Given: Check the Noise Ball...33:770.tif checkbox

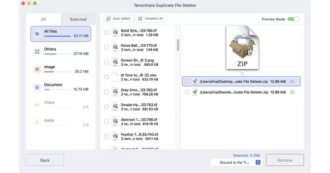Looking at the screenshot, I should tap(107, 47).
